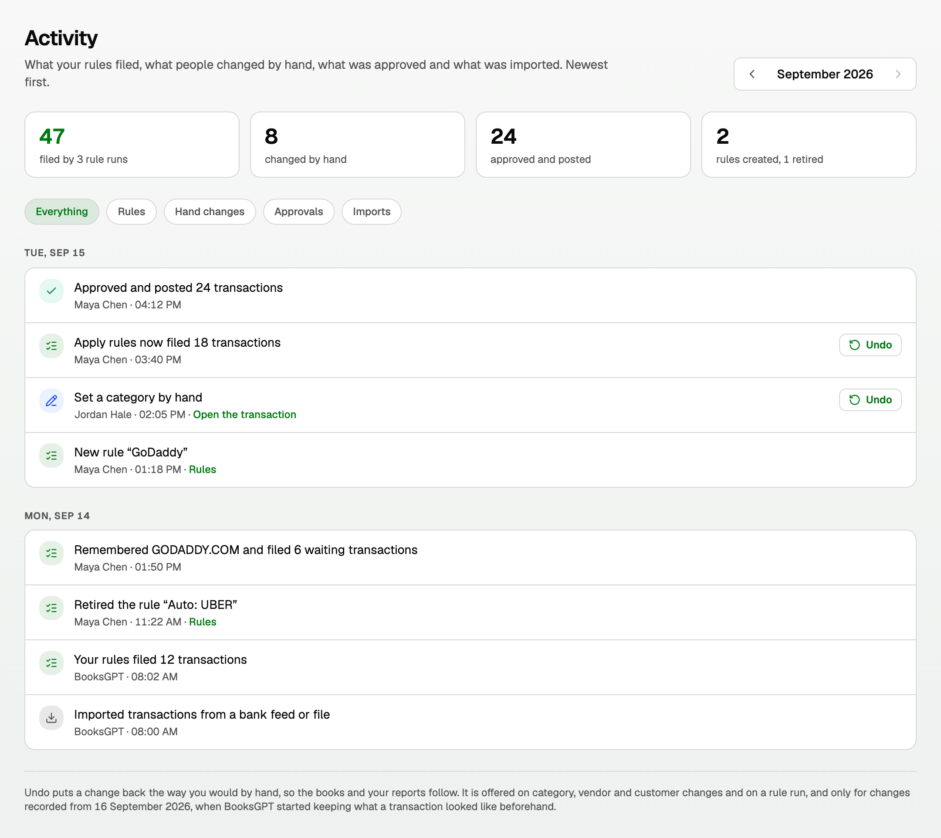The width and height of the screenshot is (941, 838).
Task: Click the September 2026 month label
Action: [825, 74]
